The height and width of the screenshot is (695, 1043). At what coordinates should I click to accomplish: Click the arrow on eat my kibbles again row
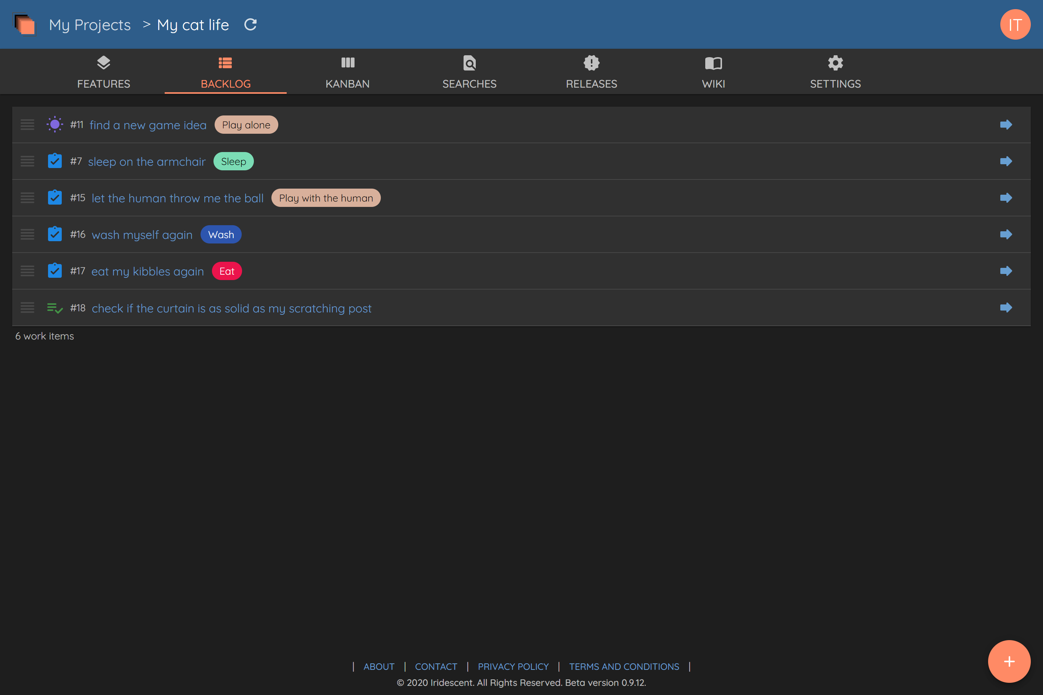tap(1006, 271)
